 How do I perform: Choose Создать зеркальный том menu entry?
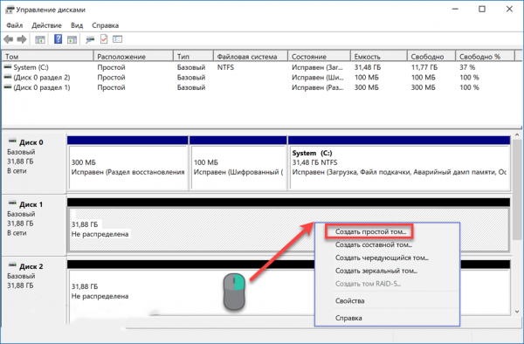376,271
